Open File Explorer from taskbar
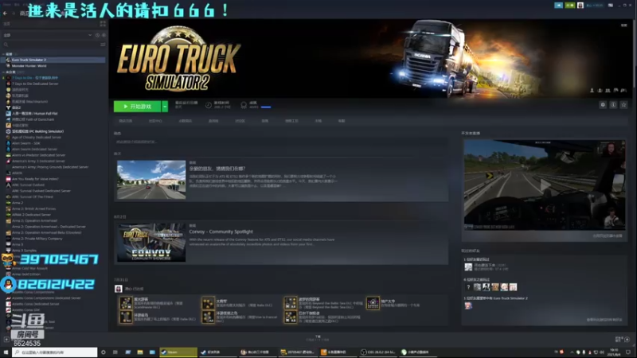The width and height of the screenshot is (637, 358). (x=140, y=352)
